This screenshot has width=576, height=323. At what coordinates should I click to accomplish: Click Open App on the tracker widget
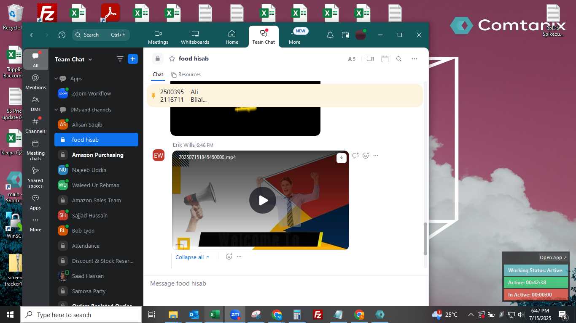tap(554, 257)
